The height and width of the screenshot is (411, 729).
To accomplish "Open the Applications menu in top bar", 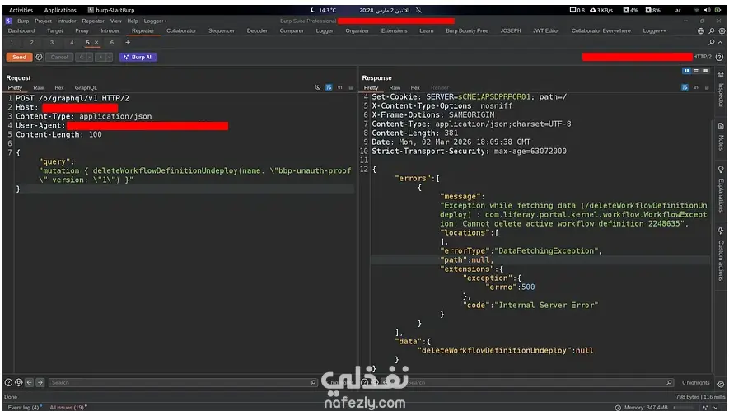I will point(60,10).
